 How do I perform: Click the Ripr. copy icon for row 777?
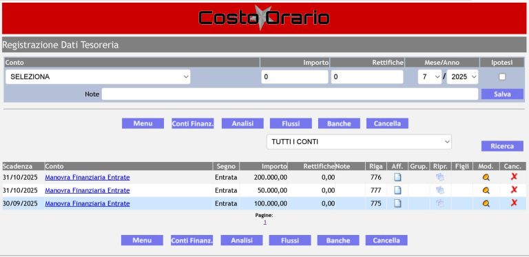[x=440, y=190]
